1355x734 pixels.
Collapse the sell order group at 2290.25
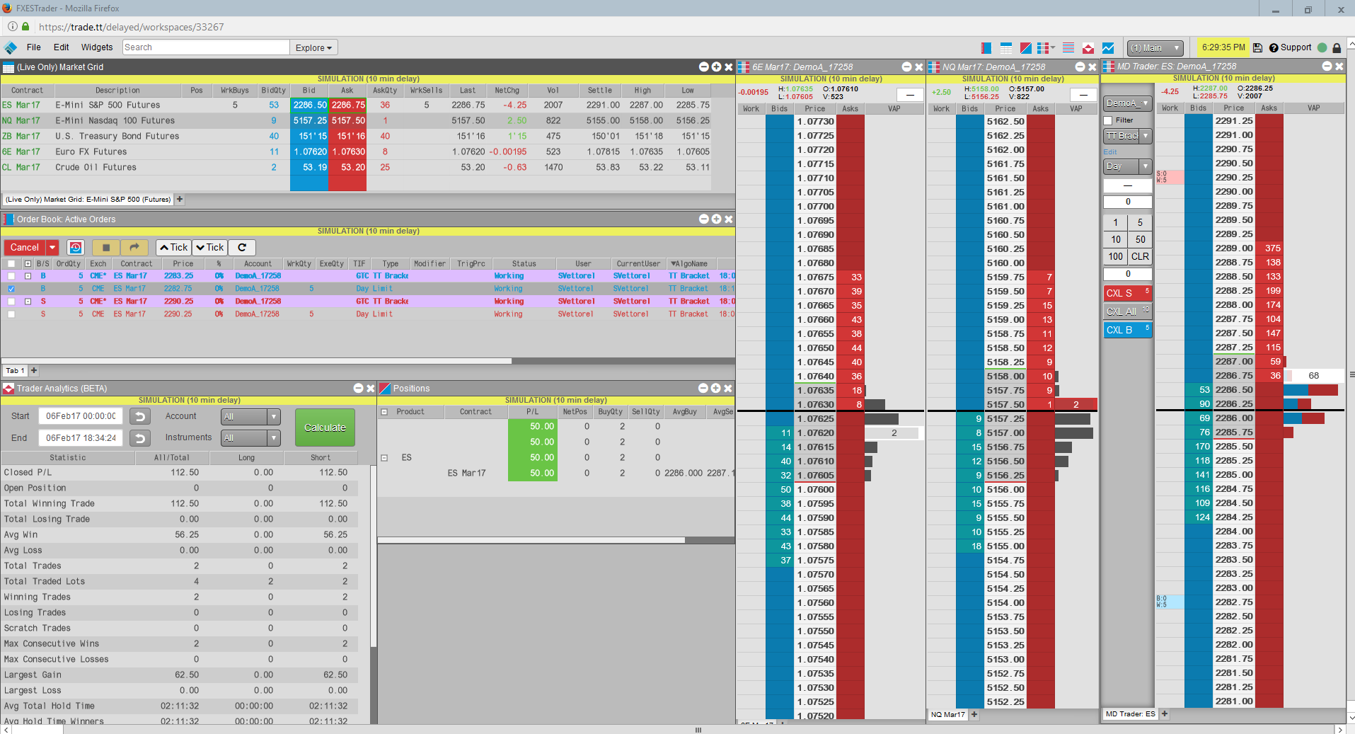pos(28,302)
